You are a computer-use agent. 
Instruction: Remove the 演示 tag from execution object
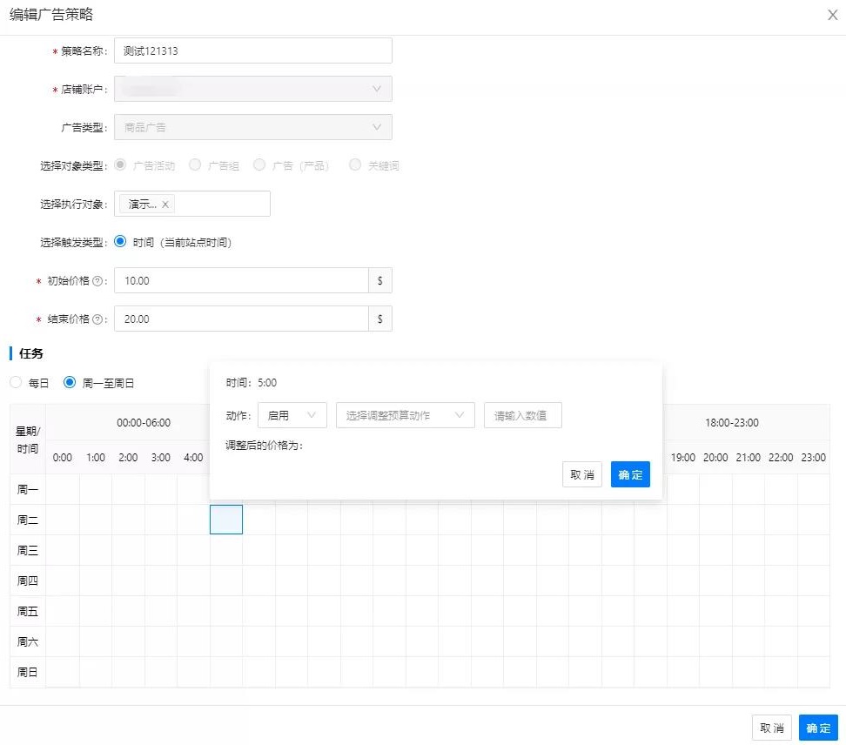pos(165,205)
